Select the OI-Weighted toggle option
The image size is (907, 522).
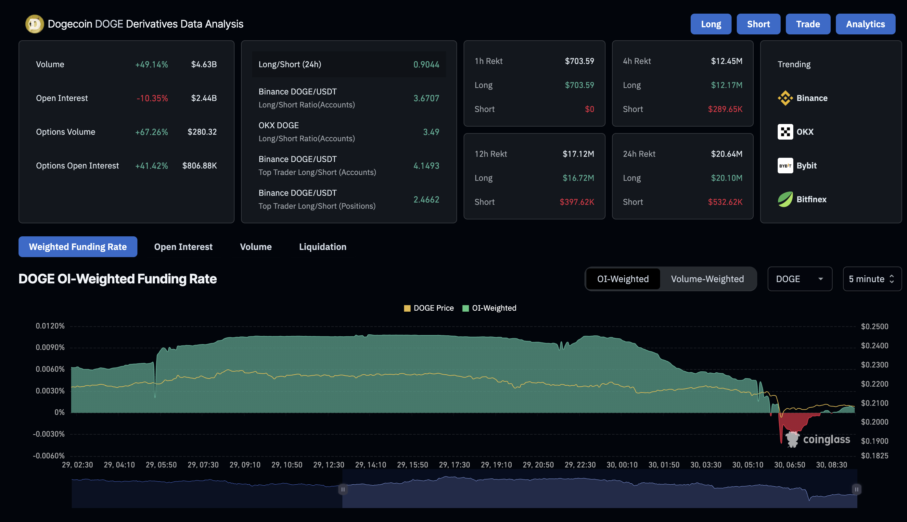coord(622,279)
